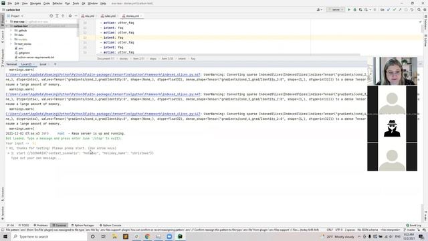This screenshot has width=428, height=241.
Task: Hide the Project panel with the minus icon
Action: pos(76,16)
